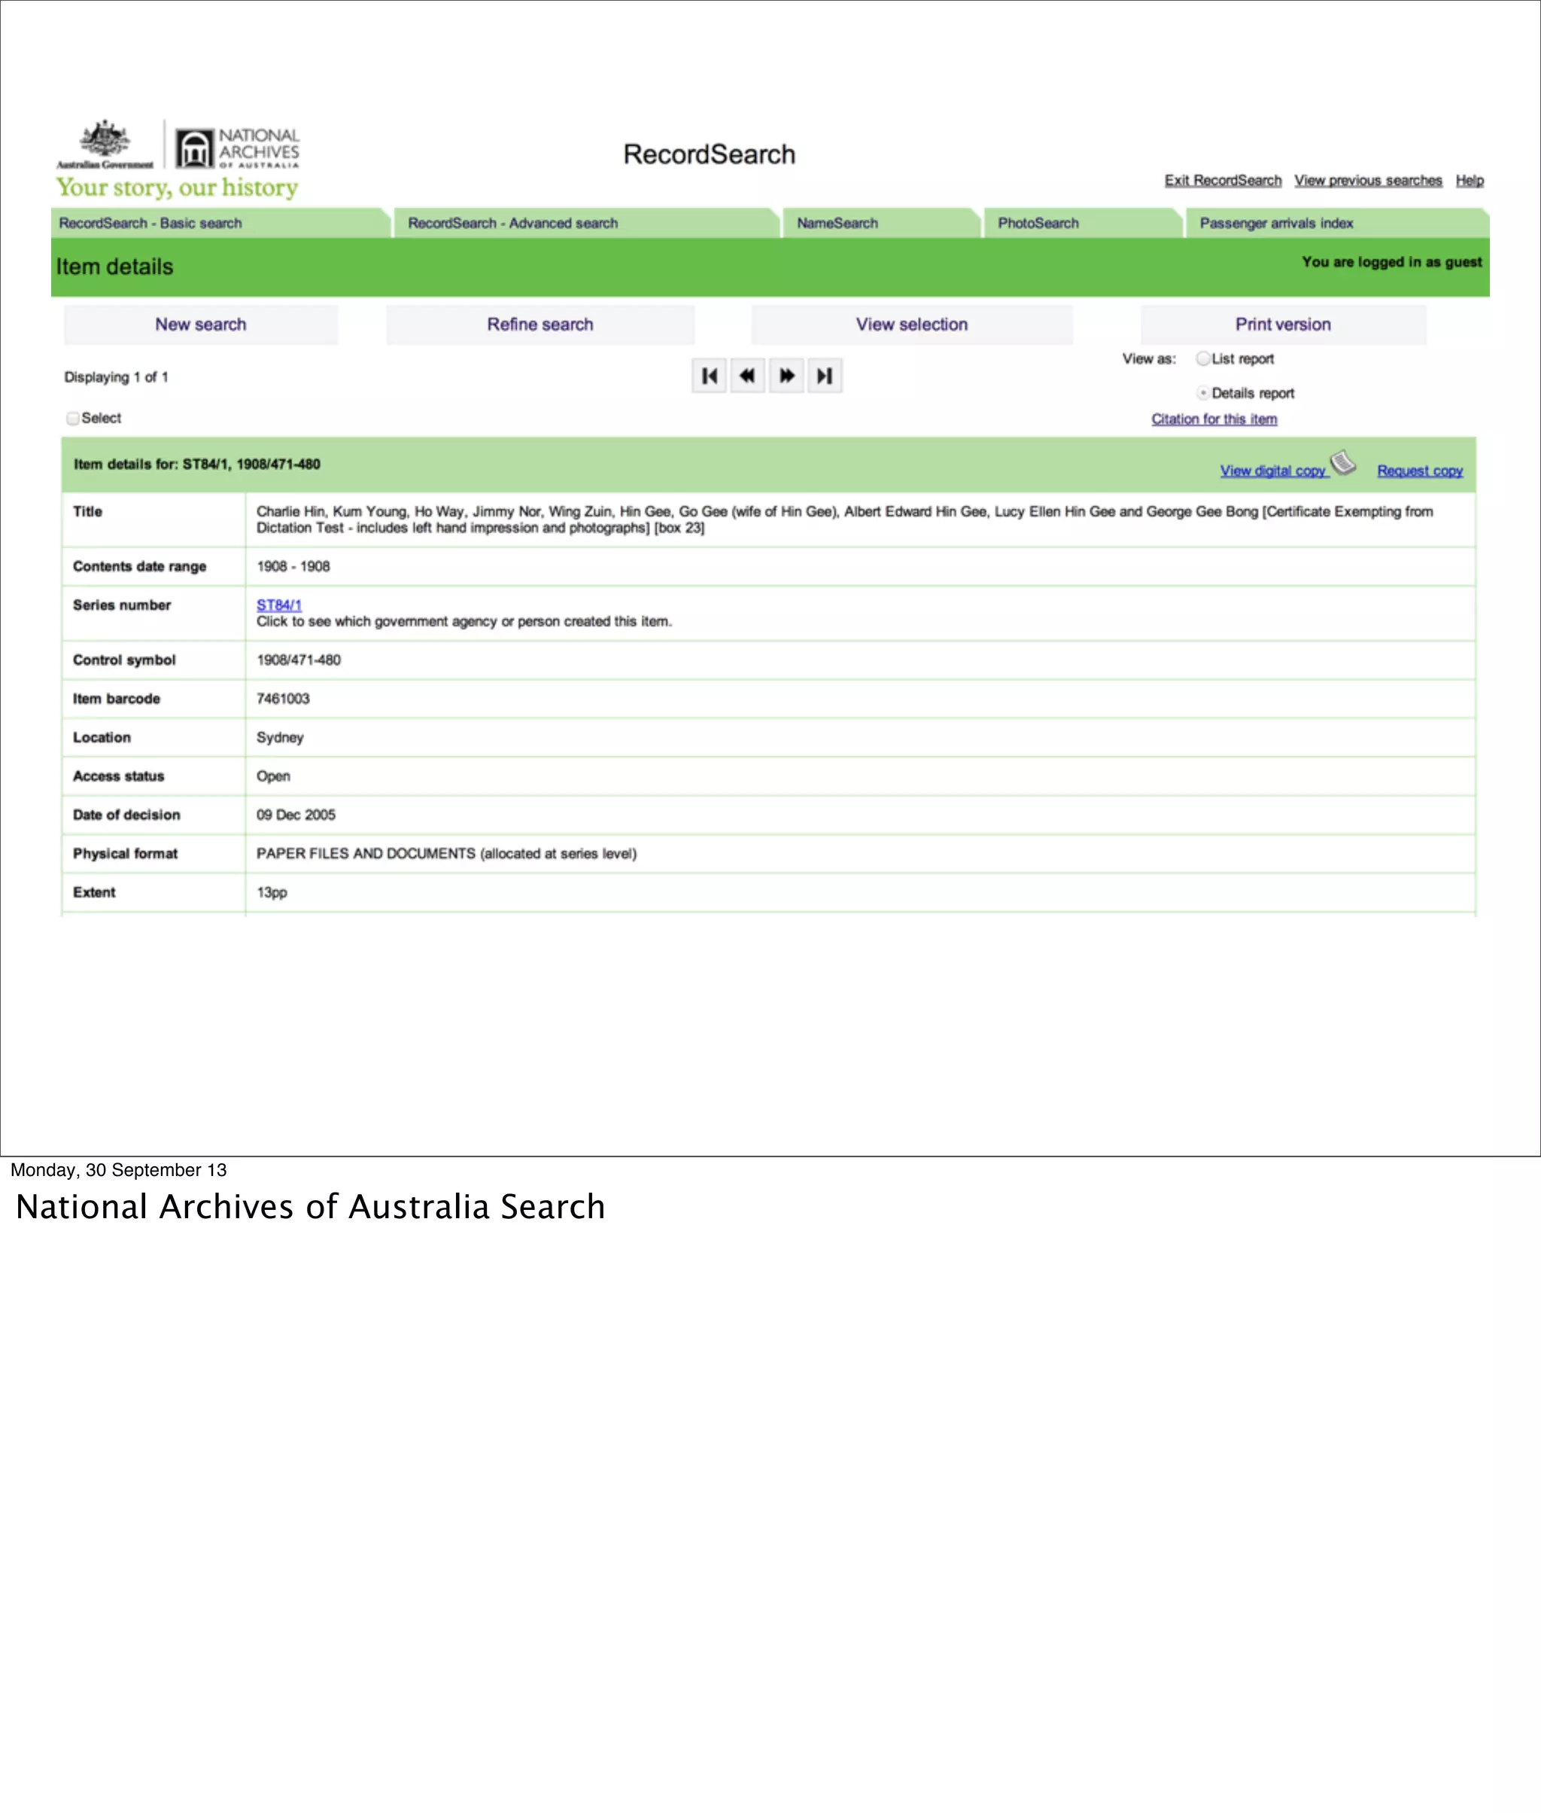Jump to the last record icon
Screen dimensions: 1541x1813
(825, 376)
